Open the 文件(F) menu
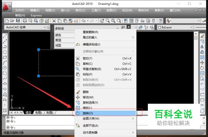Screen dimensions: 208x137 (x=20, y=10)
